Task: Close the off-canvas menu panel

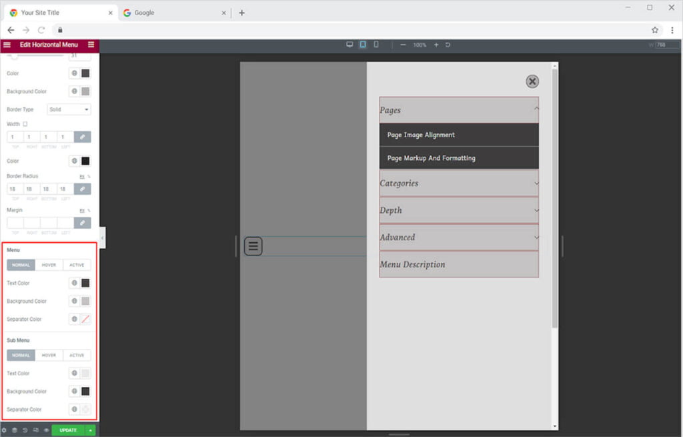Action: tap(532, 81)
